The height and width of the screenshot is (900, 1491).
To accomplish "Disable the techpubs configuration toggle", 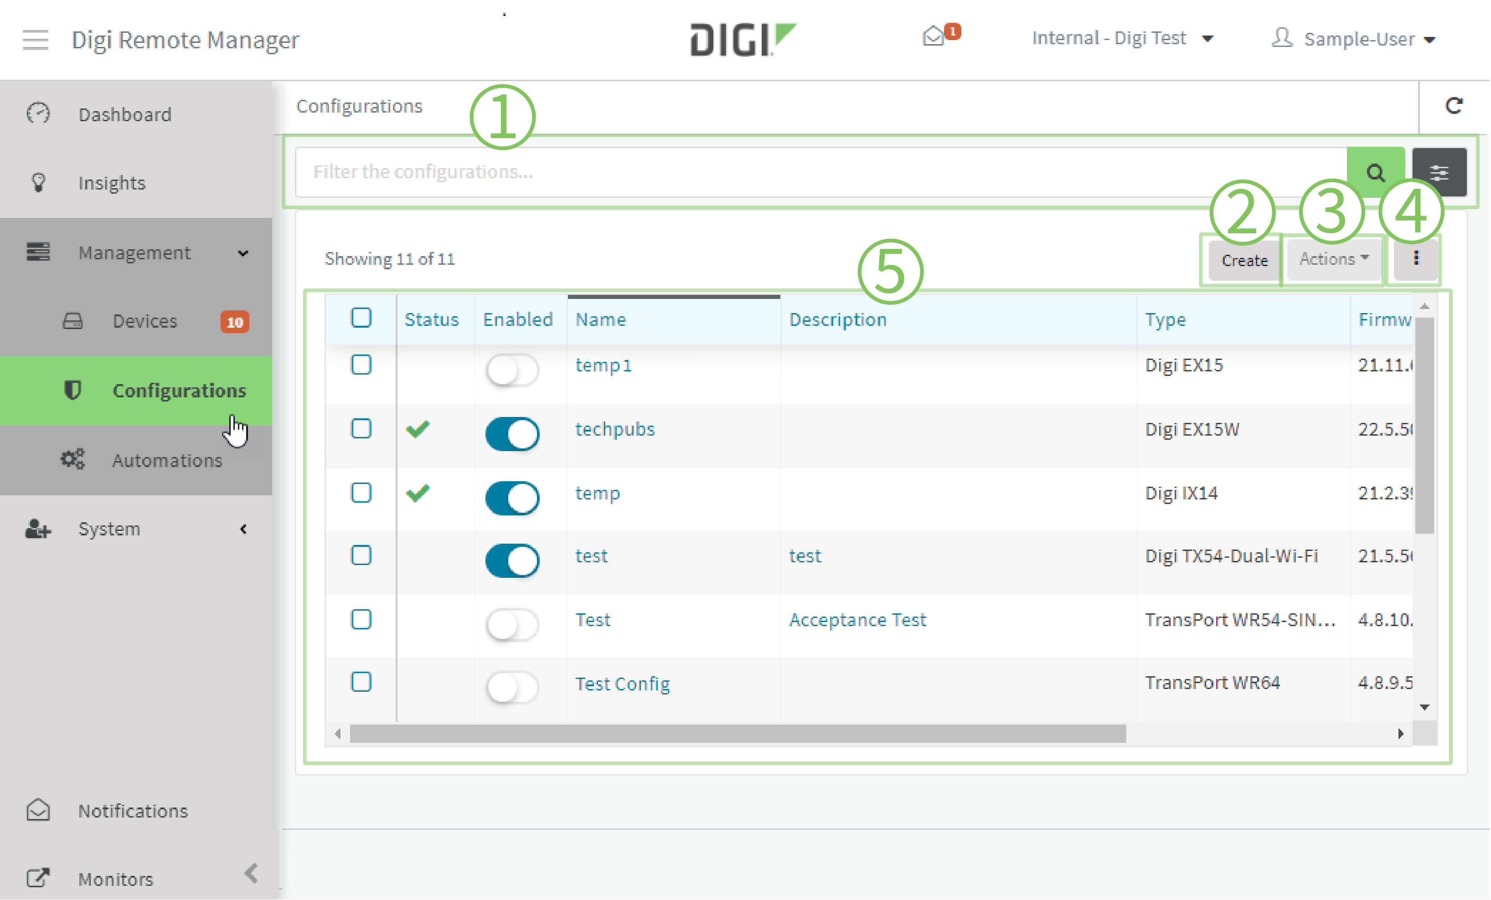I will (512, 434).
